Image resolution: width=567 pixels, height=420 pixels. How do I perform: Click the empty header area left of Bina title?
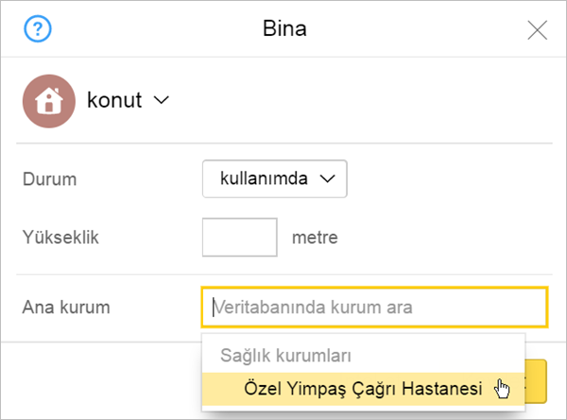tap(157, 28)
